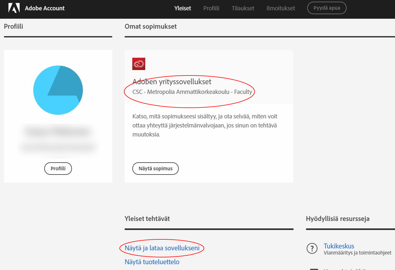
Task: Click the blue profile avatar image
Action: (58, 90)
